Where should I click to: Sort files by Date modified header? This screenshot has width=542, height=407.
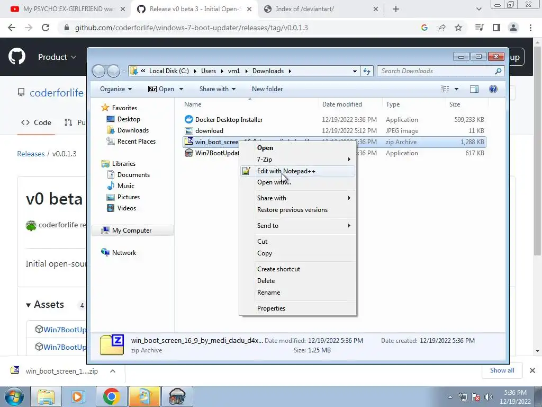tap(342, 104)
